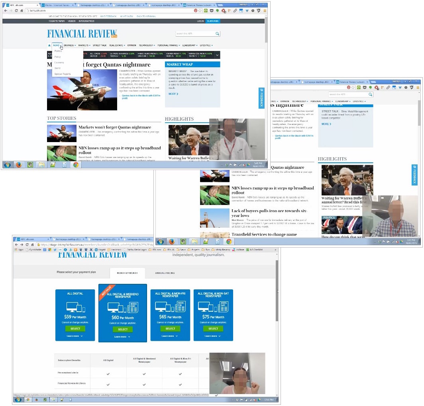Open calculator icon in top-left window taskbar

click(65, 164)
